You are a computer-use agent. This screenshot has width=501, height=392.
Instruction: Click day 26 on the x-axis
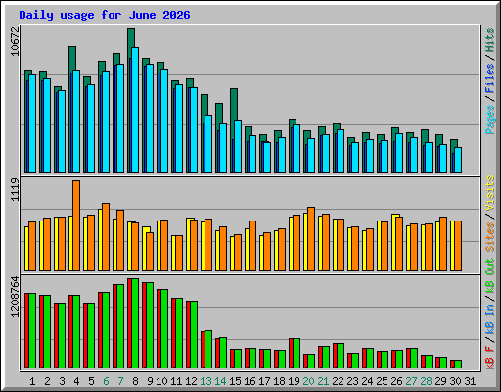click(x=396, y=381)
